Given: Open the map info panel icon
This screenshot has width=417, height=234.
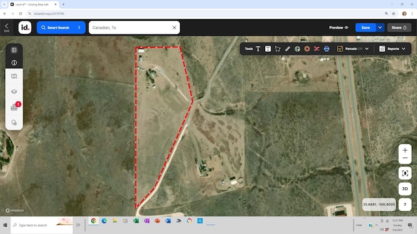Looking at the screenshot, I should pyautogui.click(x=14, y=62).
